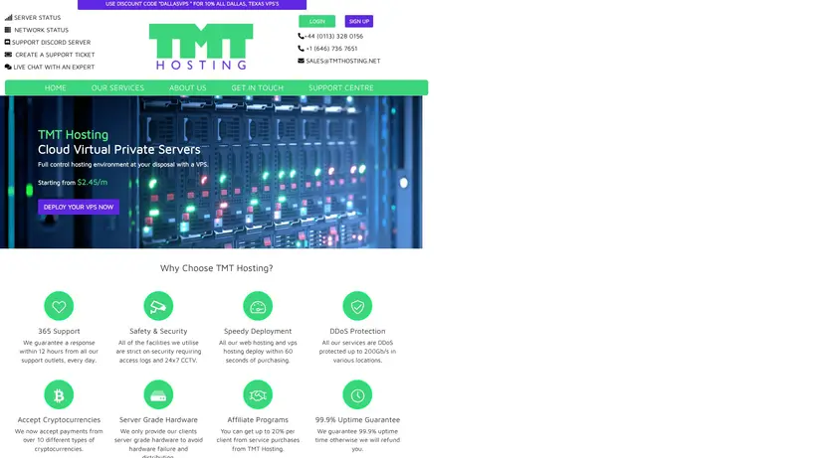Click the Login button
The height and width of the screenshot is (458, 816).
pos(316,21)
